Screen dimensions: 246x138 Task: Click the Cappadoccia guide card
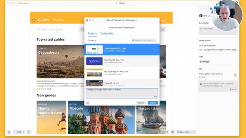(60, 61)
